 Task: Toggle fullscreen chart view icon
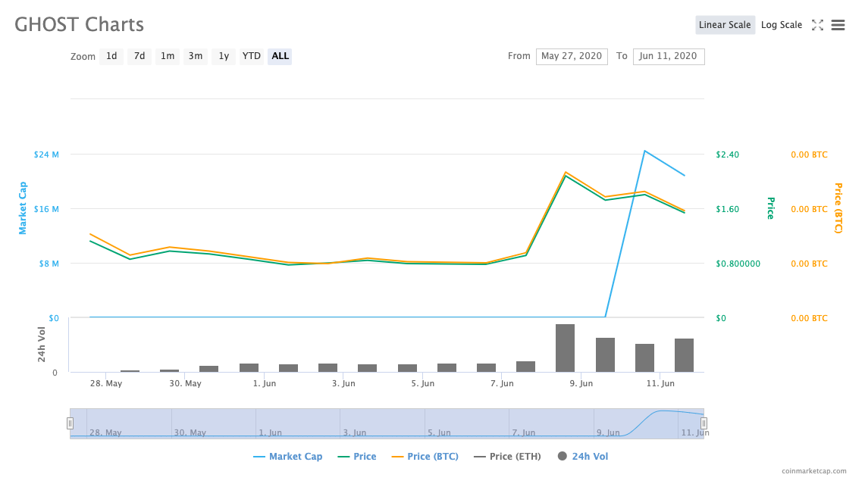click(x=817, y=25)
